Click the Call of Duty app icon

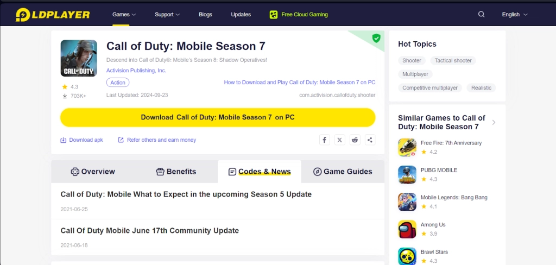(79, 58)
